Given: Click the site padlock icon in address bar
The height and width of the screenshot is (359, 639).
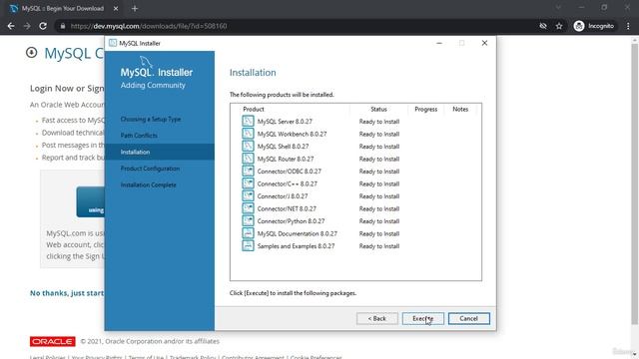Looking at the screenshot, I should tap(62, 26).
